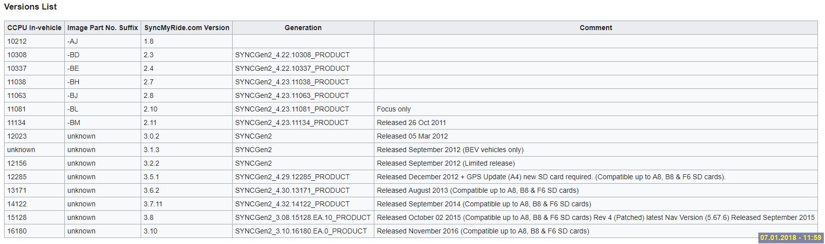This screenshot has height=244, width=825.
Task: Click SYNCGen2_4.22.10337_PRODUCT generation cell
Action: pyautogui.click(x=303, y=68)
